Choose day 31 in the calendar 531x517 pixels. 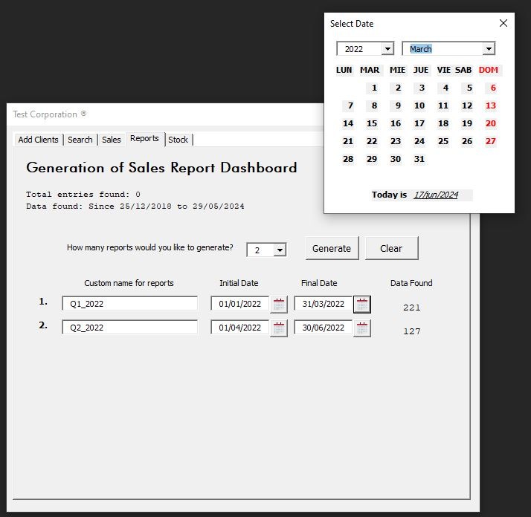point(419,159)
